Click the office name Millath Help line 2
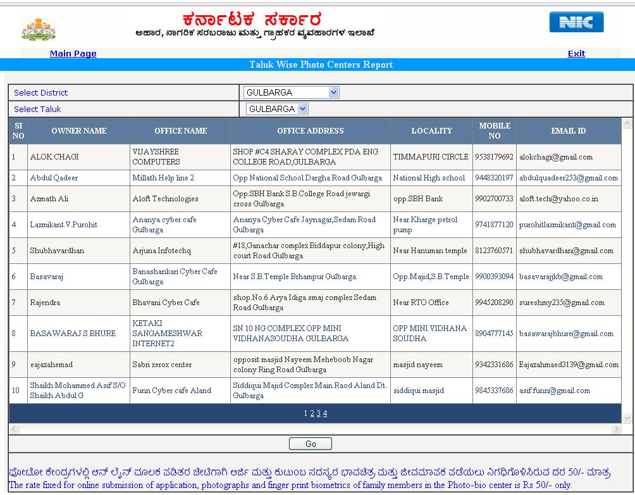 click(x=163, y=178)
